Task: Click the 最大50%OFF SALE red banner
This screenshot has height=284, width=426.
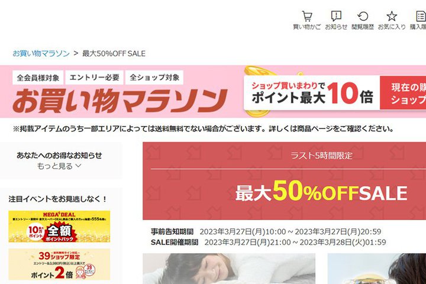Action: [x=284, y=181]
